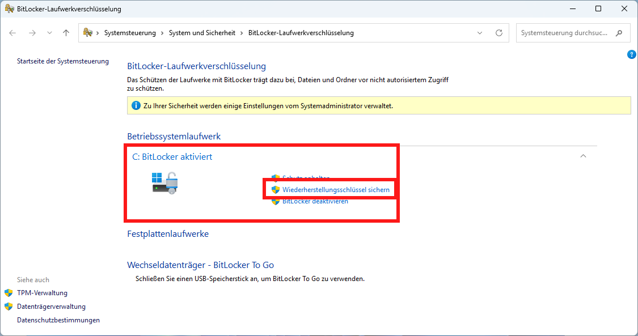Refresh the page with the reload icon
Image resolution: width=638 pixels, height=336 pixels.
[499, 33]
